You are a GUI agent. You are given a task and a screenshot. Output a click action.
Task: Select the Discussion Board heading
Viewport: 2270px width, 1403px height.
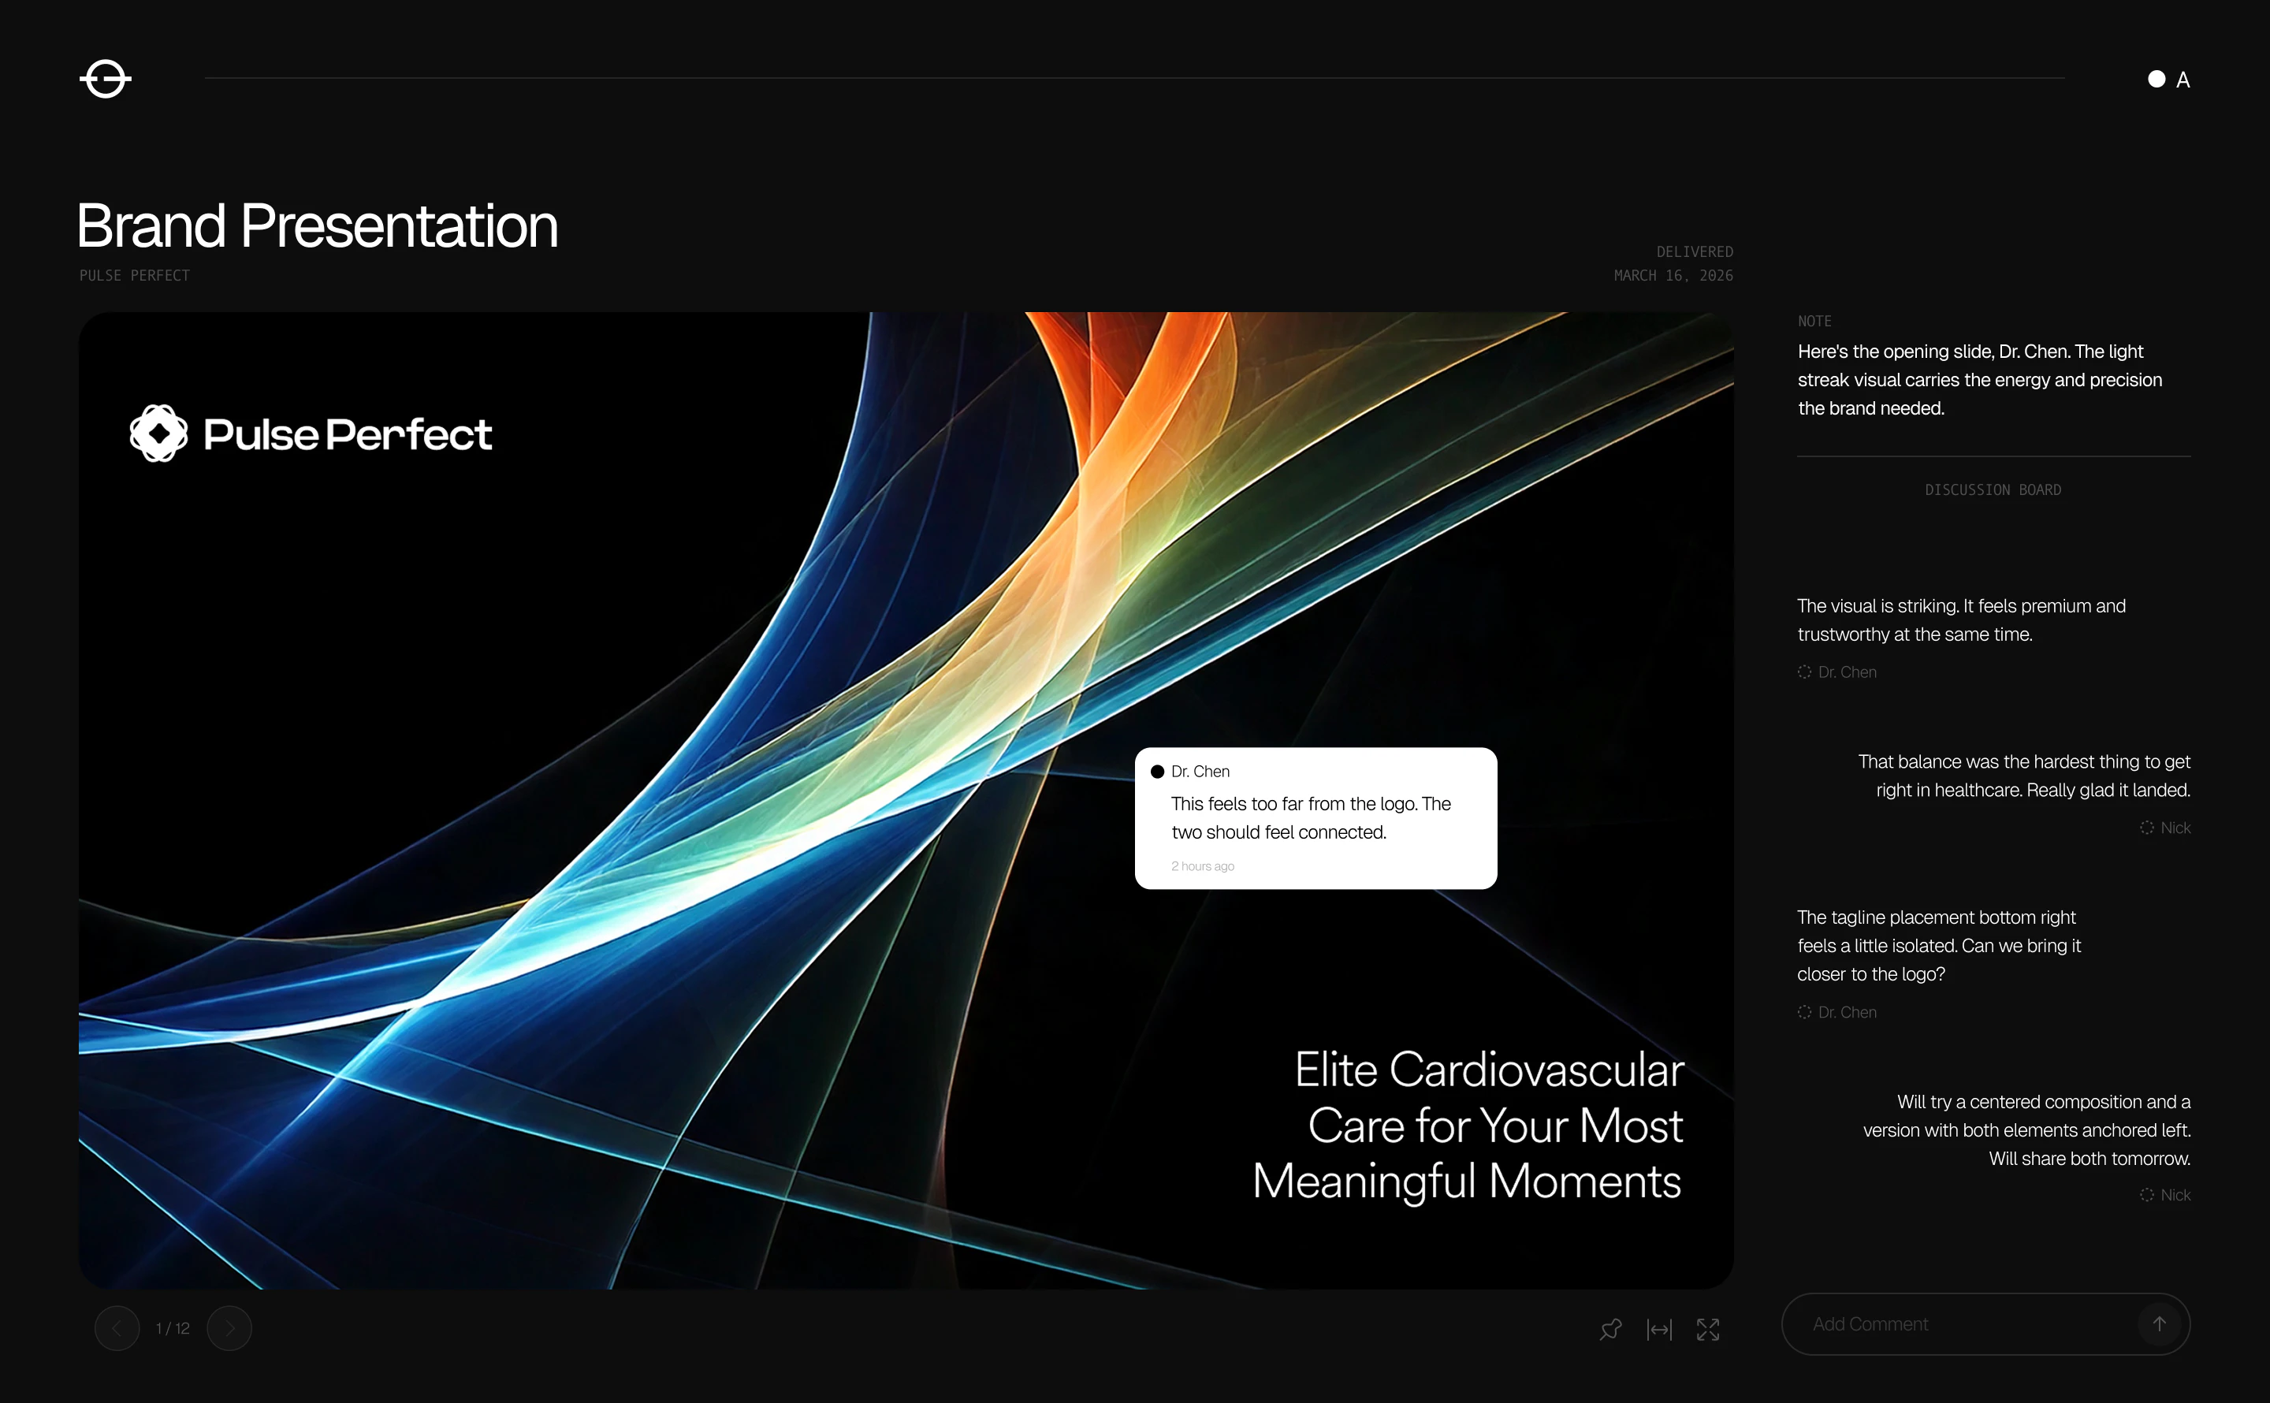click(1993, 490)
